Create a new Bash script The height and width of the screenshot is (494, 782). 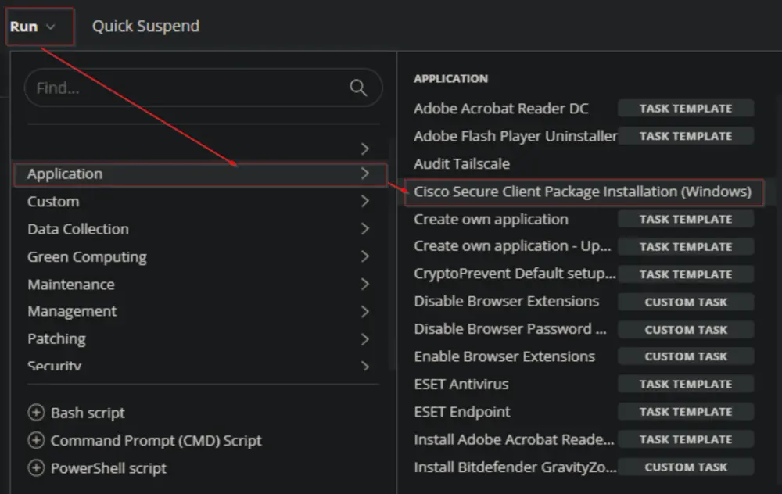(x=88, y=413)
